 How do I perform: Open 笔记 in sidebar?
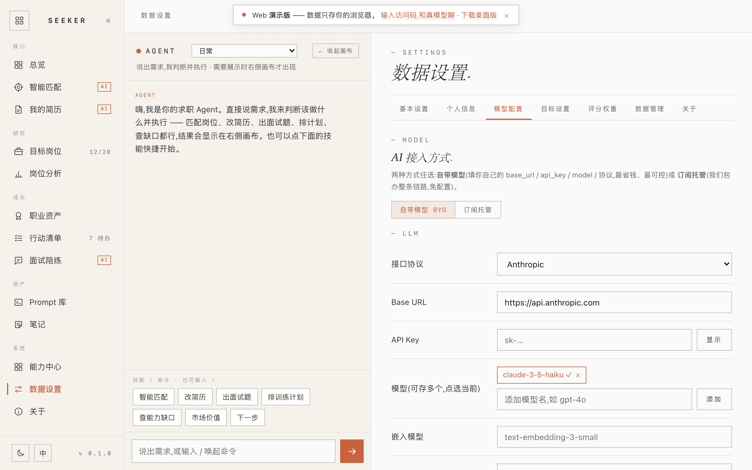click(62, 325)
